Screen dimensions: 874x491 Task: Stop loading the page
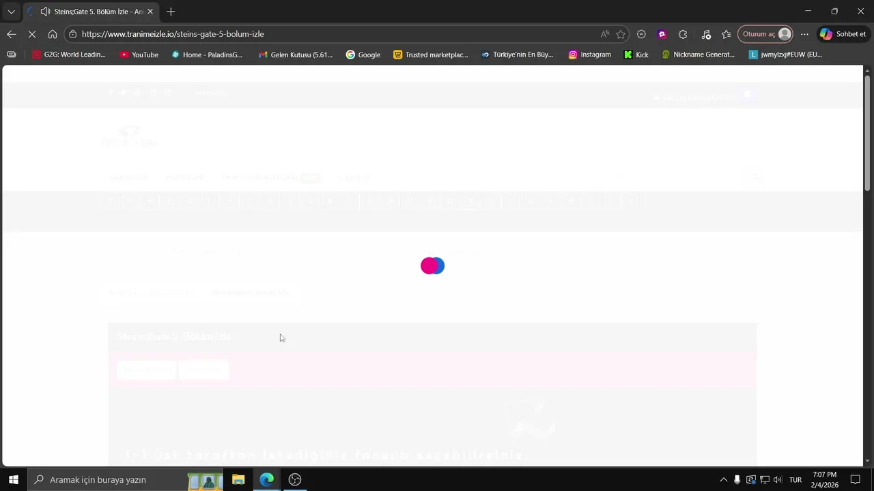tap(31, 34)
